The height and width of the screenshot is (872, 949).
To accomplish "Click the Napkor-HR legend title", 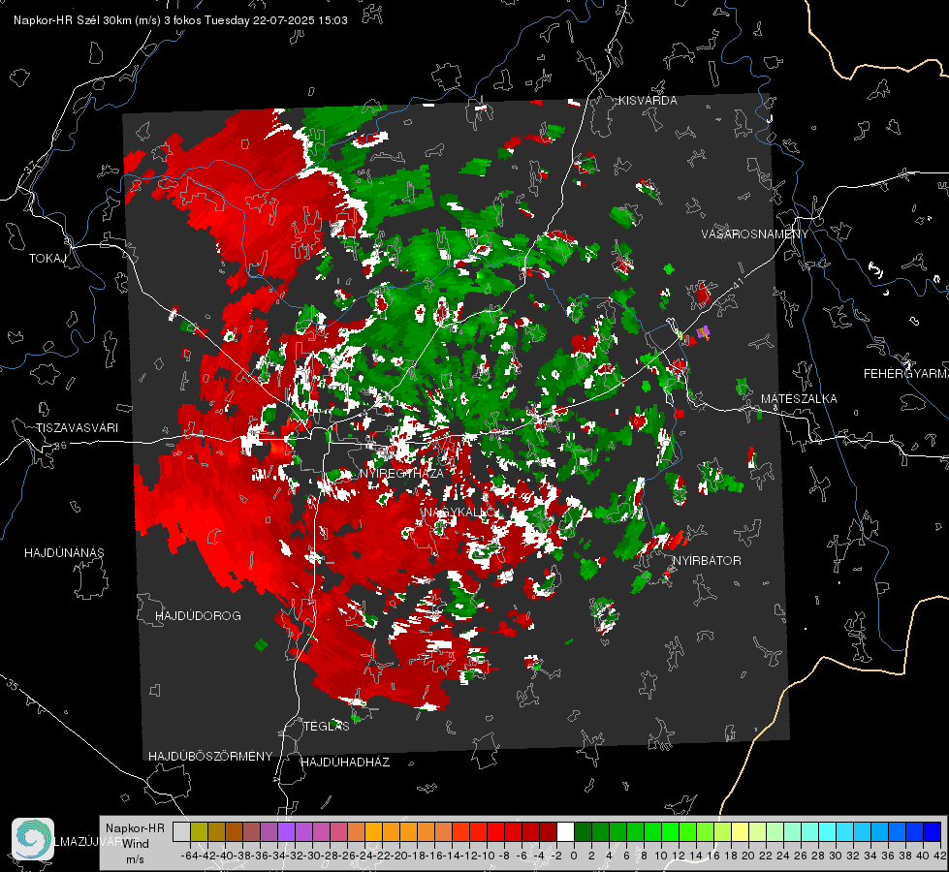I will pyautogui.click(x=135, y=828).
